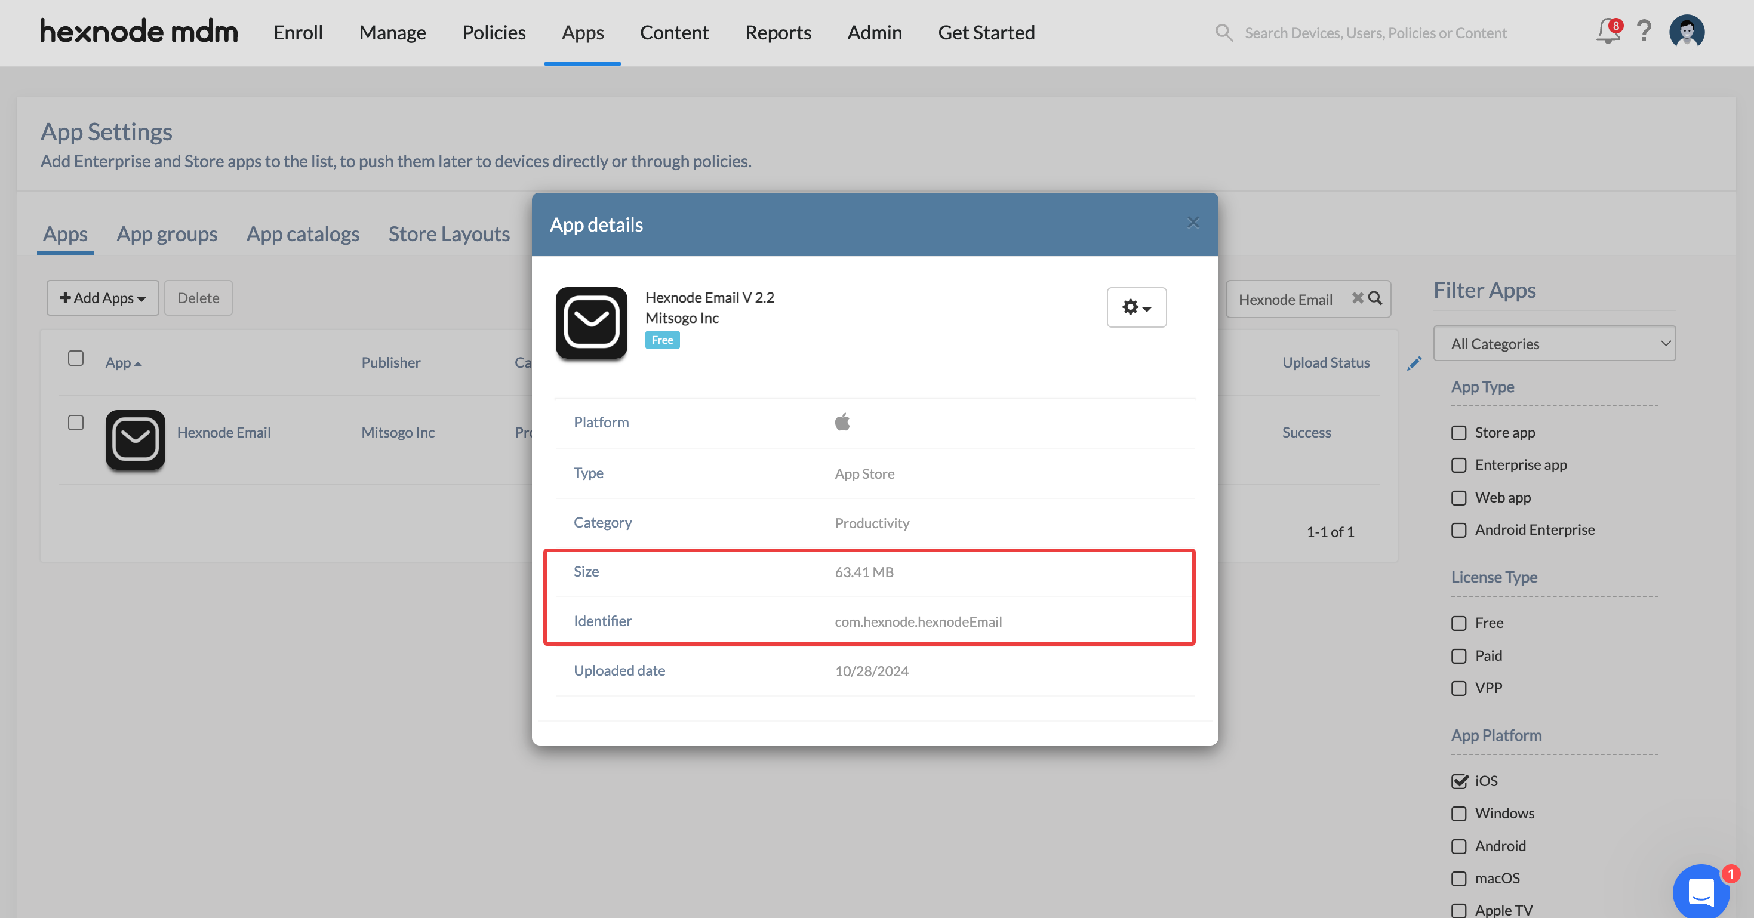Check the Enterprise app filter
Screen dimensions: 1754x918
pyautogui.click(x=1458, y=465)
